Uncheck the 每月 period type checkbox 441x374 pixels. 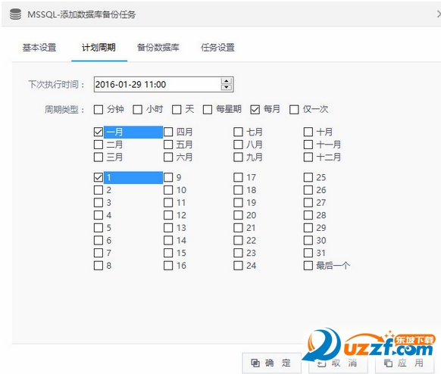pyautogui.click(x=255, y=109)
